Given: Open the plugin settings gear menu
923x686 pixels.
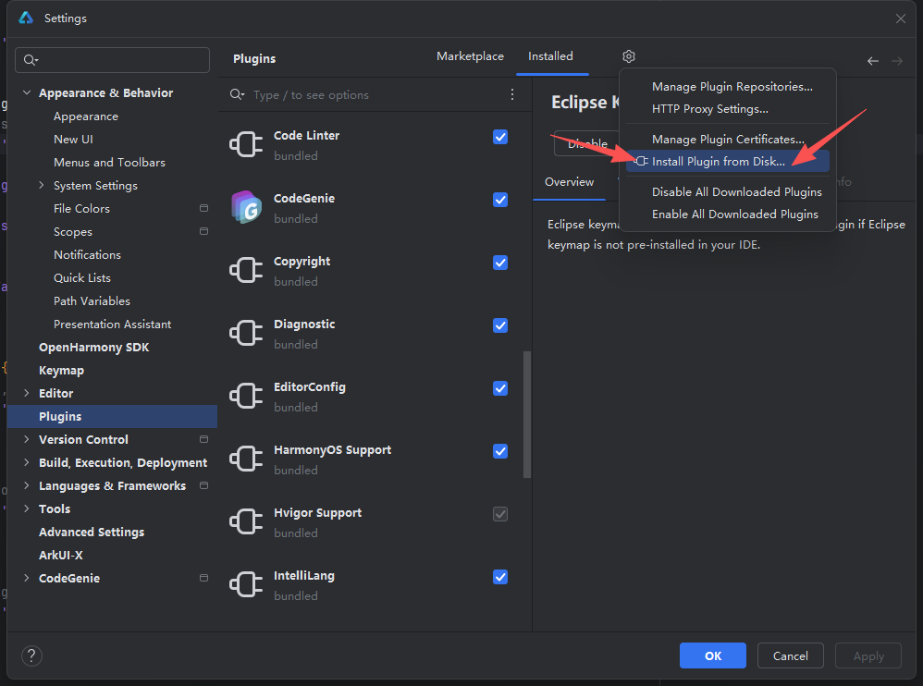Looking at the screenshot, I should pos(629,56).
